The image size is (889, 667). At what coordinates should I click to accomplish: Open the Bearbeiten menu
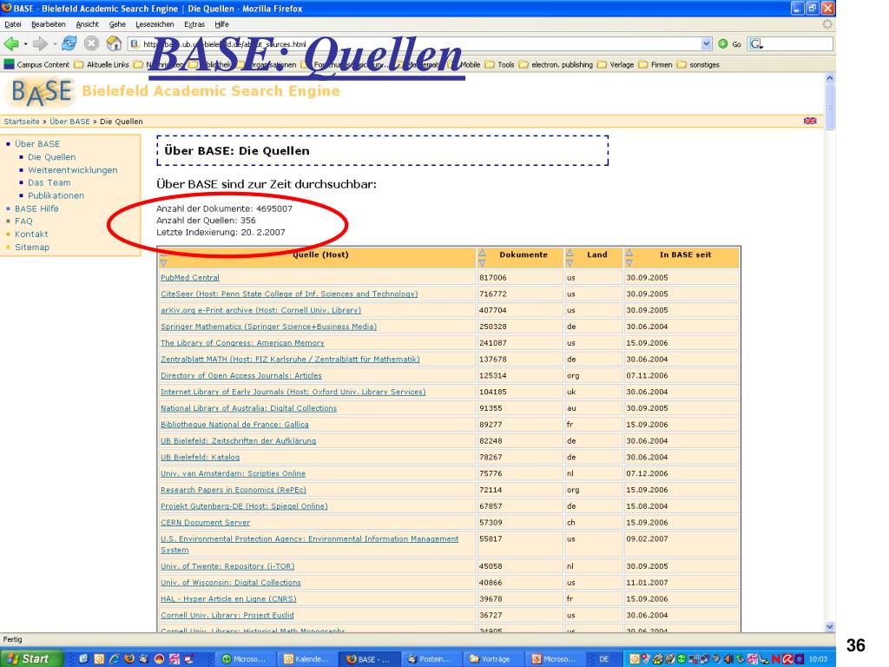pyautogui.click(x=49, y=23)
